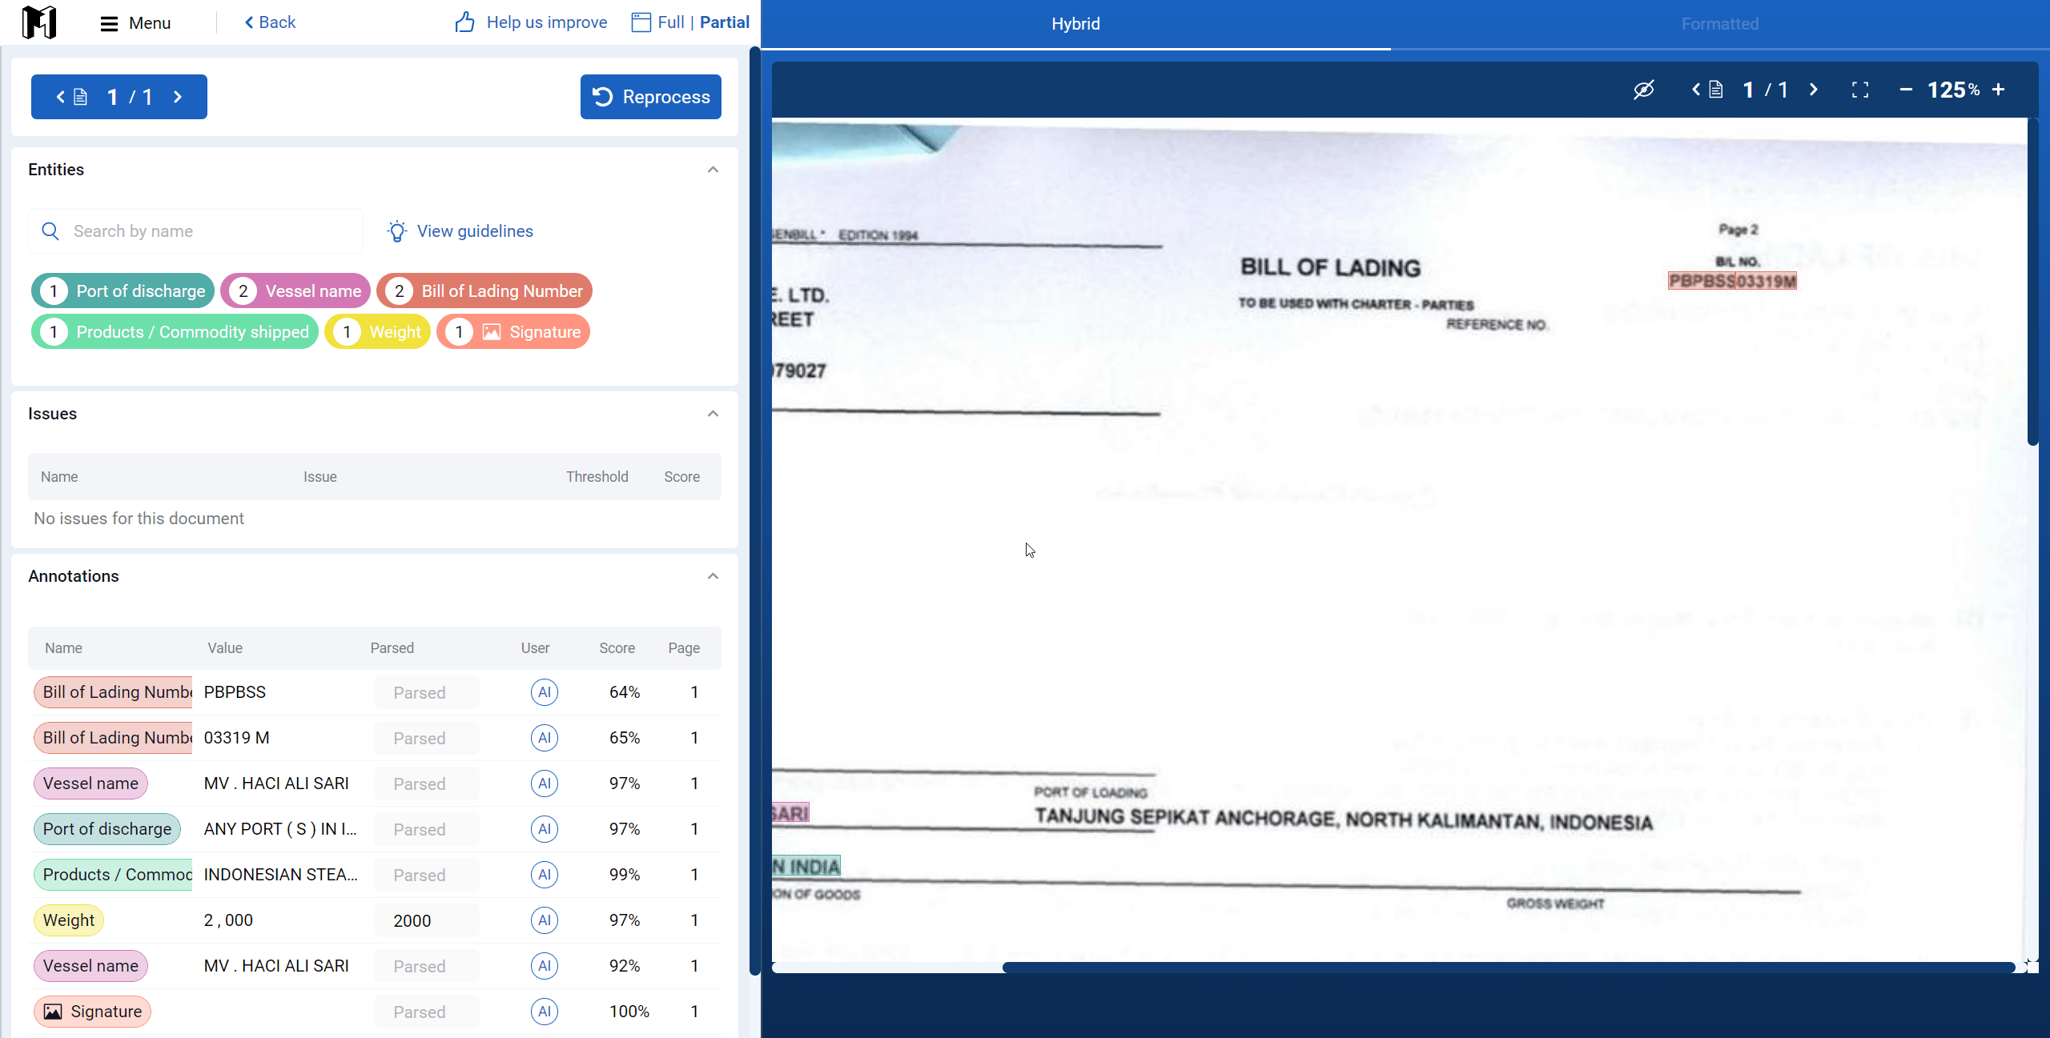This screenshot has height=1038, width=2050.
Task: Click AI badge for Weight row
Action: point(545,920)
